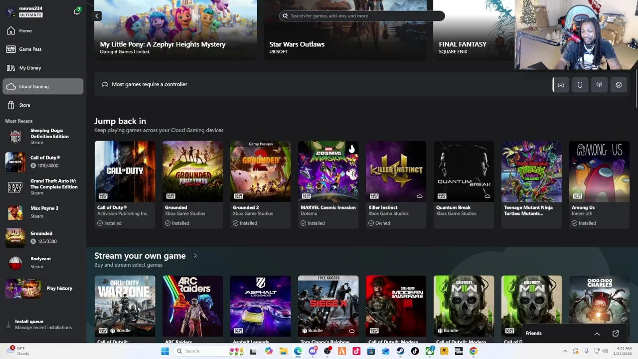Viewport: 638px width, 359px height.
Task: Open Quantum Break card
Action: [464, 184]
